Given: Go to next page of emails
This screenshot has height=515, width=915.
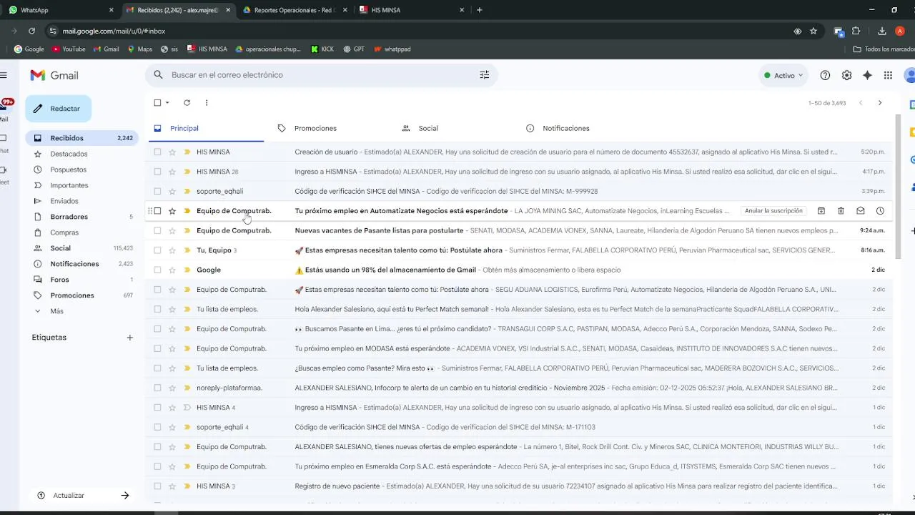Looking at the screenshot, I should coord(880,103).
